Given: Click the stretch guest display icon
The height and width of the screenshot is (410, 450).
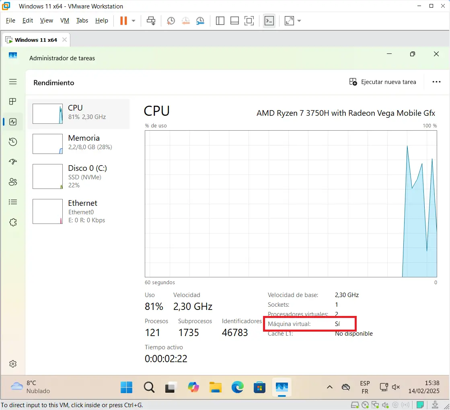Looking at the screenshot, I should [x=289, y=20].
